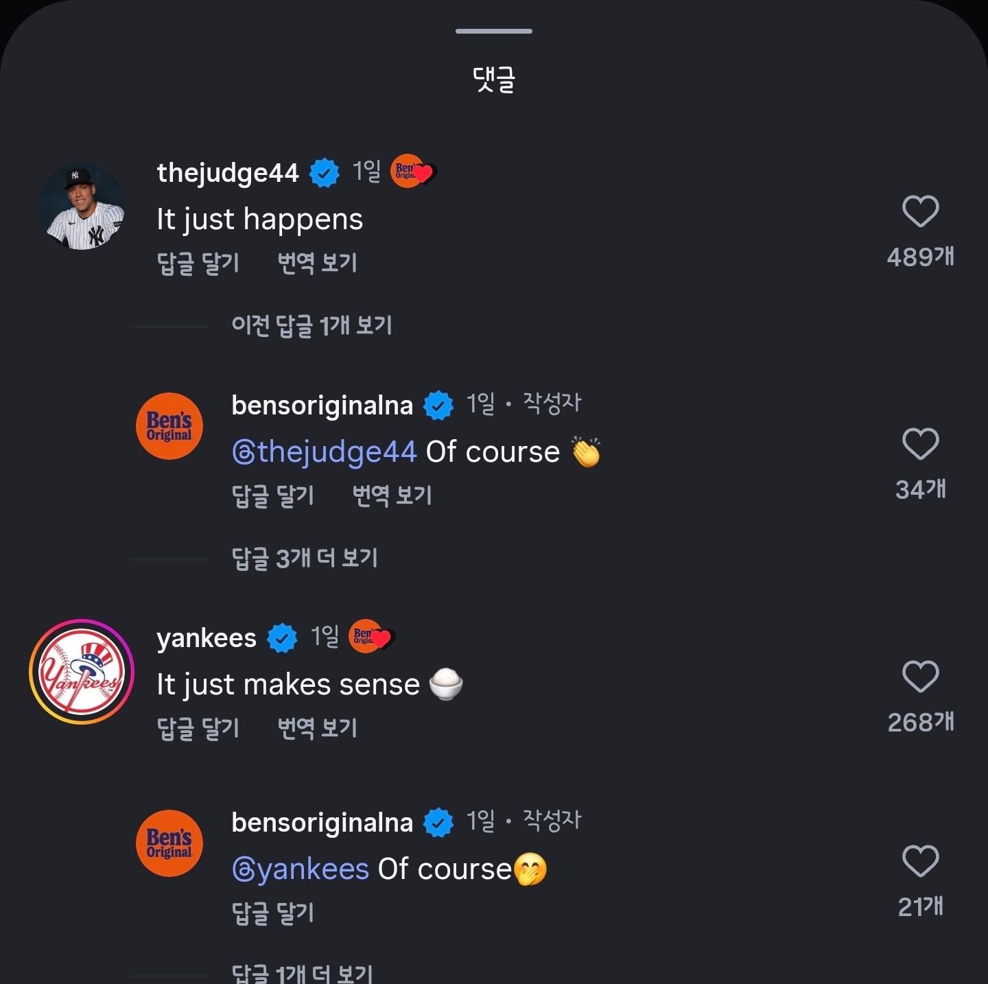Tap heart on bensoriginalna's reply to yankees
Image resolution: width=988 pixels, height=984 pixels.
tap(920, 861)
